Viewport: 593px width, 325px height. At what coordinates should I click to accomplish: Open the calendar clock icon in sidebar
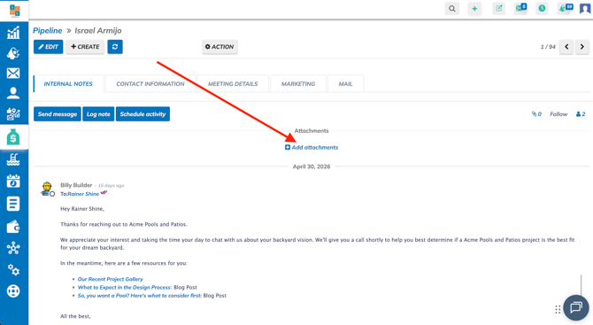pos(13,182)
